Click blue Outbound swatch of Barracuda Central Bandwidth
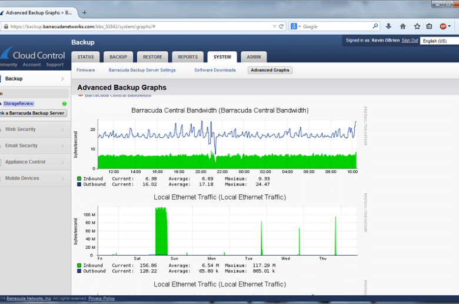 (79, 184)
